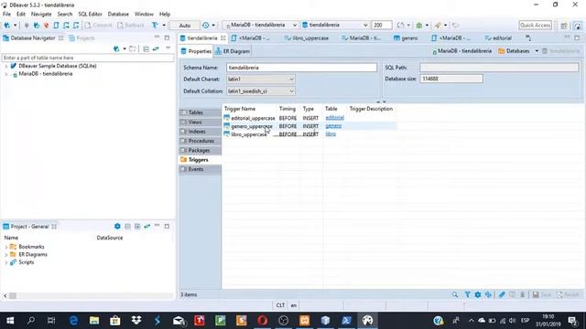Viewport: 586px width, 329px height.
Task: Open File Explorer from the taskbar
Action: pos(94,321)
